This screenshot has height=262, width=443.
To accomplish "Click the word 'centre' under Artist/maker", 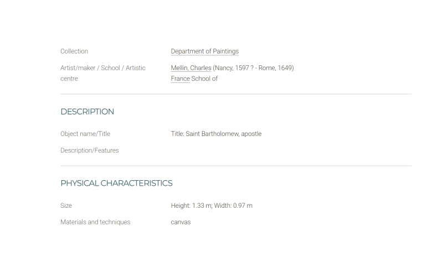I will [69, 78].
